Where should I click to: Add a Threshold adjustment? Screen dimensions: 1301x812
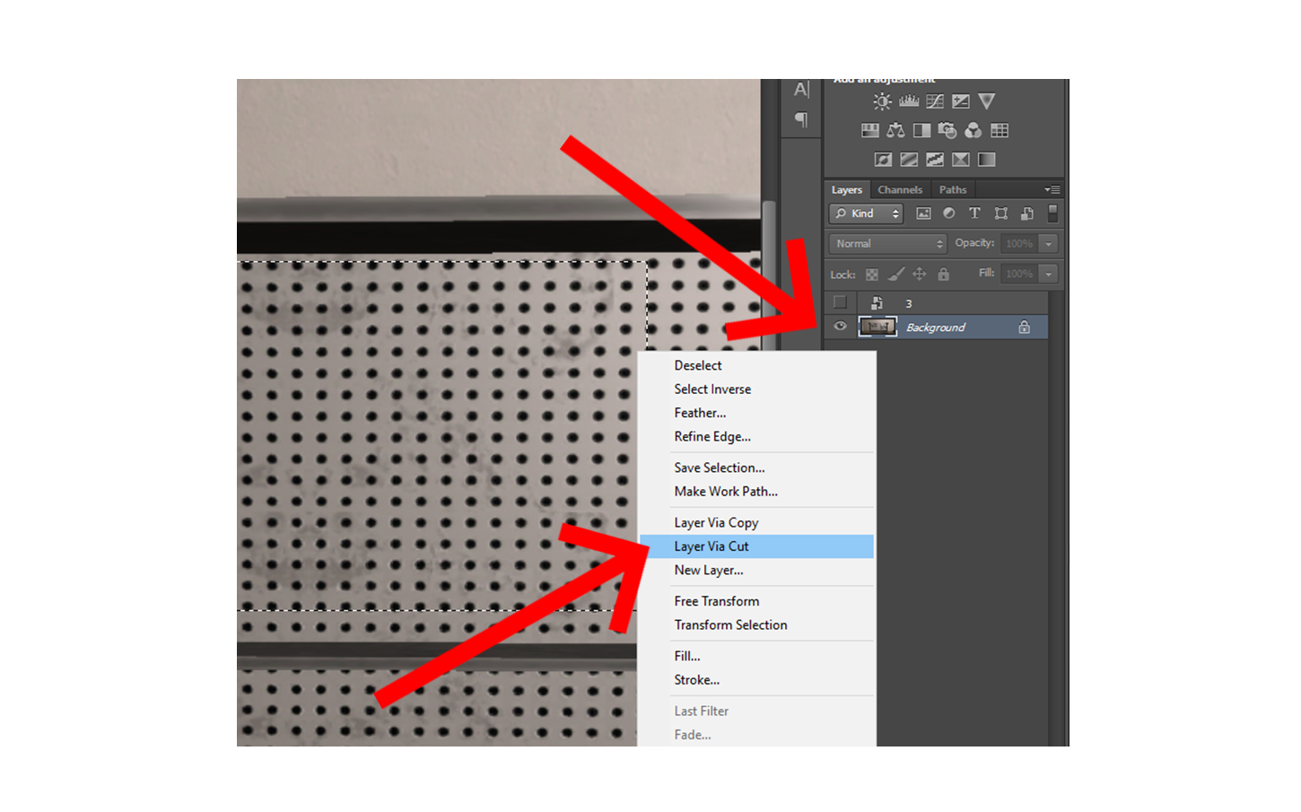[935, 160]
